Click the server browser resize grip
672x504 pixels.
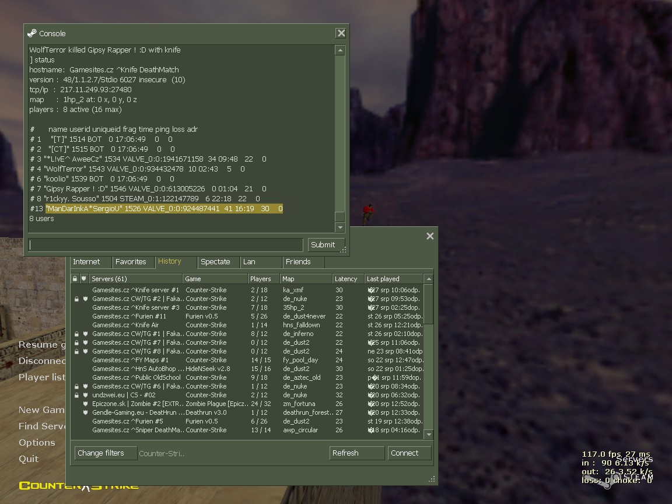click(x=432, y=479)
